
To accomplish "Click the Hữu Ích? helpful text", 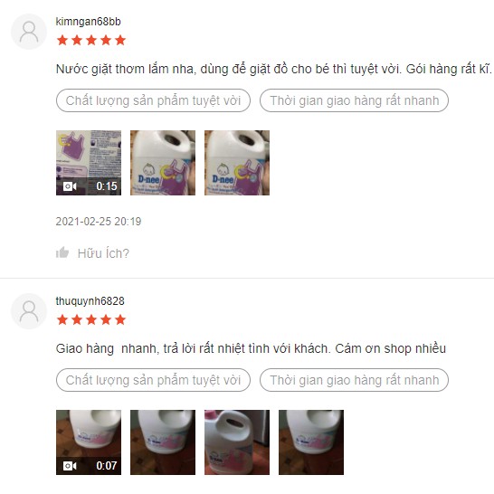I will coord(103,253).
